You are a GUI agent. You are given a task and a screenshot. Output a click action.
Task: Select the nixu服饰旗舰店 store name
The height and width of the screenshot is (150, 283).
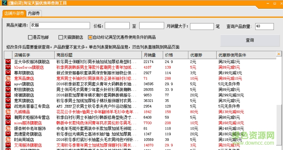click(x=28, y=123)
